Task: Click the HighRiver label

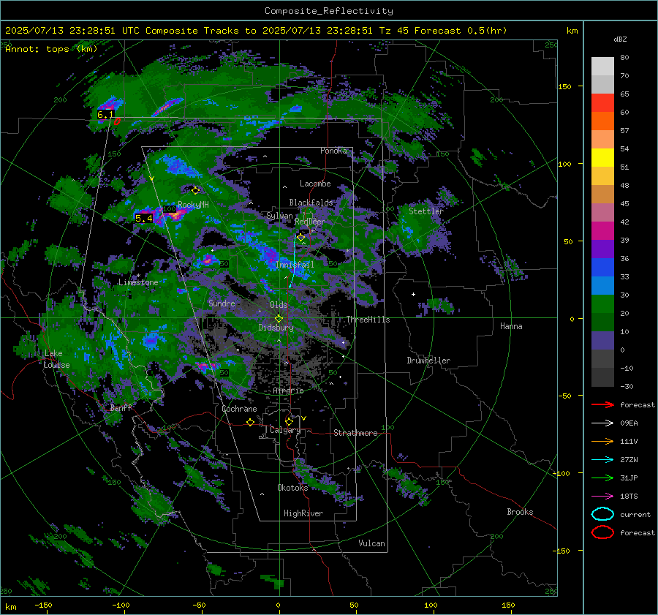Action: click(x=303, y=513)
